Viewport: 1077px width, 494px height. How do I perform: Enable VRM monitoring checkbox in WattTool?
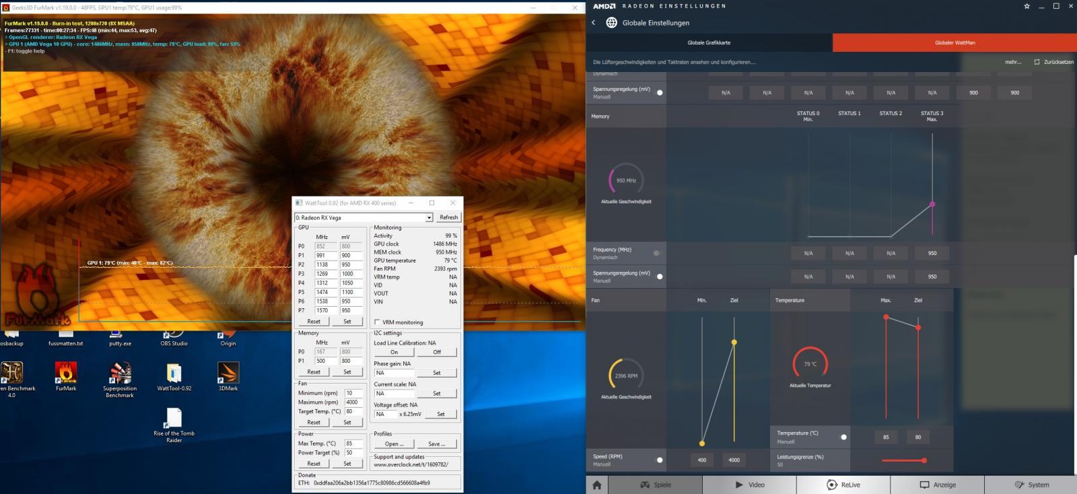coord(377,322)
